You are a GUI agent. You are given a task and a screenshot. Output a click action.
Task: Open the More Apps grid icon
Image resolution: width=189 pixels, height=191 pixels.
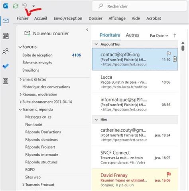(6, 81)
